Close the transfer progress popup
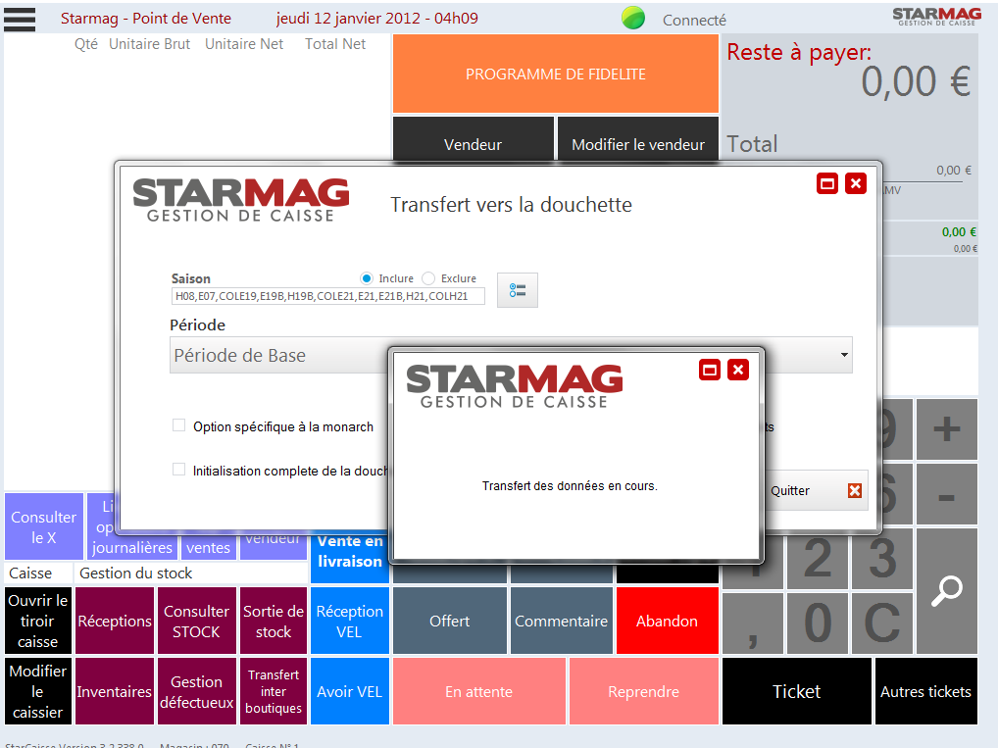998x748 pixels. 737,370
